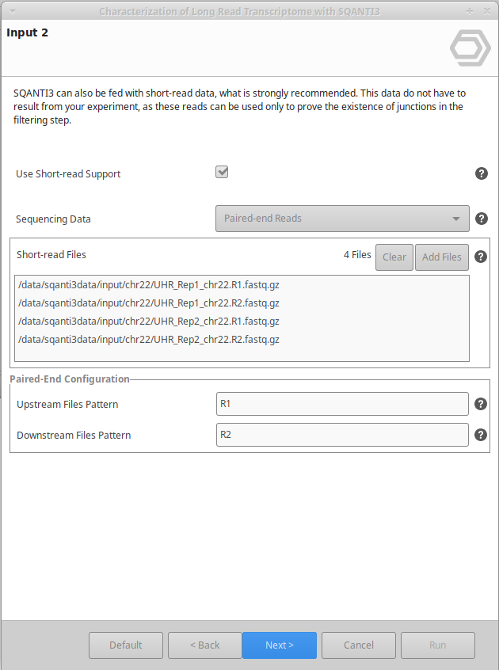Select UHR_Rep2_chr22.R2.fastq.gz file entry
The image size is (499, 670).
[x=148, y=340]
